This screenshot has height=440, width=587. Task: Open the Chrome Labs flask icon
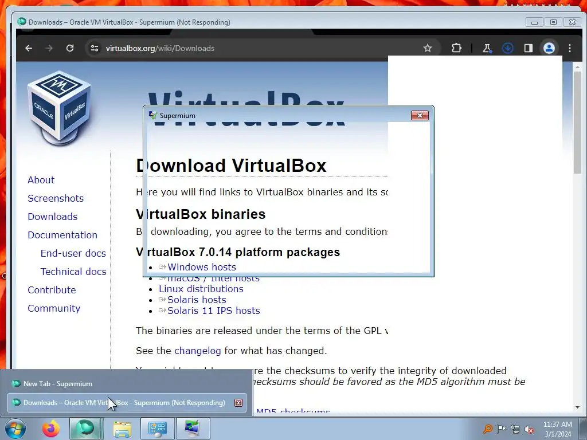[x=487, y=48]
